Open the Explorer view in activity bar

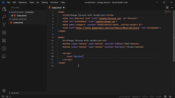pyautogui.click(x=4, y=9)
